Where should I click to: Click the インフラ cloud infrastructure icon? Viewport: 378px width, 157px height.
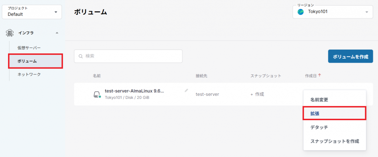tap(10, 33)
